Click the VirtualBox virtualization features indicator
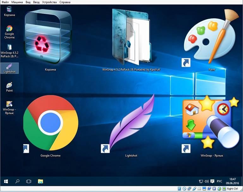 (x=214, y=189)
